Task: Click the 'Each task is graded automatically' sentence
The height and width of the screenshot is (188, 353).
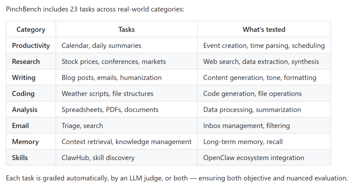Action: (x=176, y=178)
